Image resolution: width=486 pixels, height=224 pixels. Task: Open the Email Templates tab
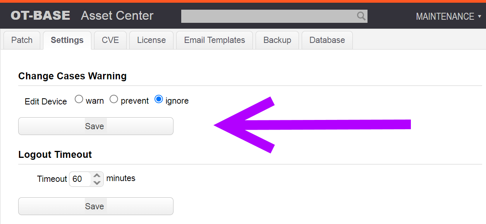tap(215, 40)
